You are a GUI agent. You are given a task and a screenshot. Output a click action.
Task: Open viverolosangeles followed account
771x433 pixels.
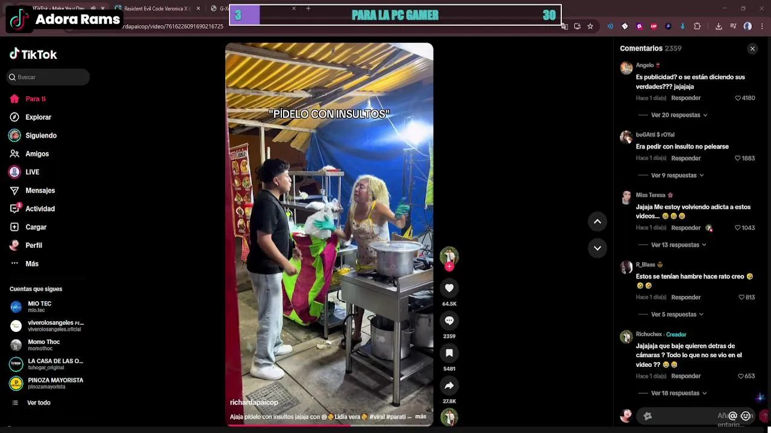47,326
